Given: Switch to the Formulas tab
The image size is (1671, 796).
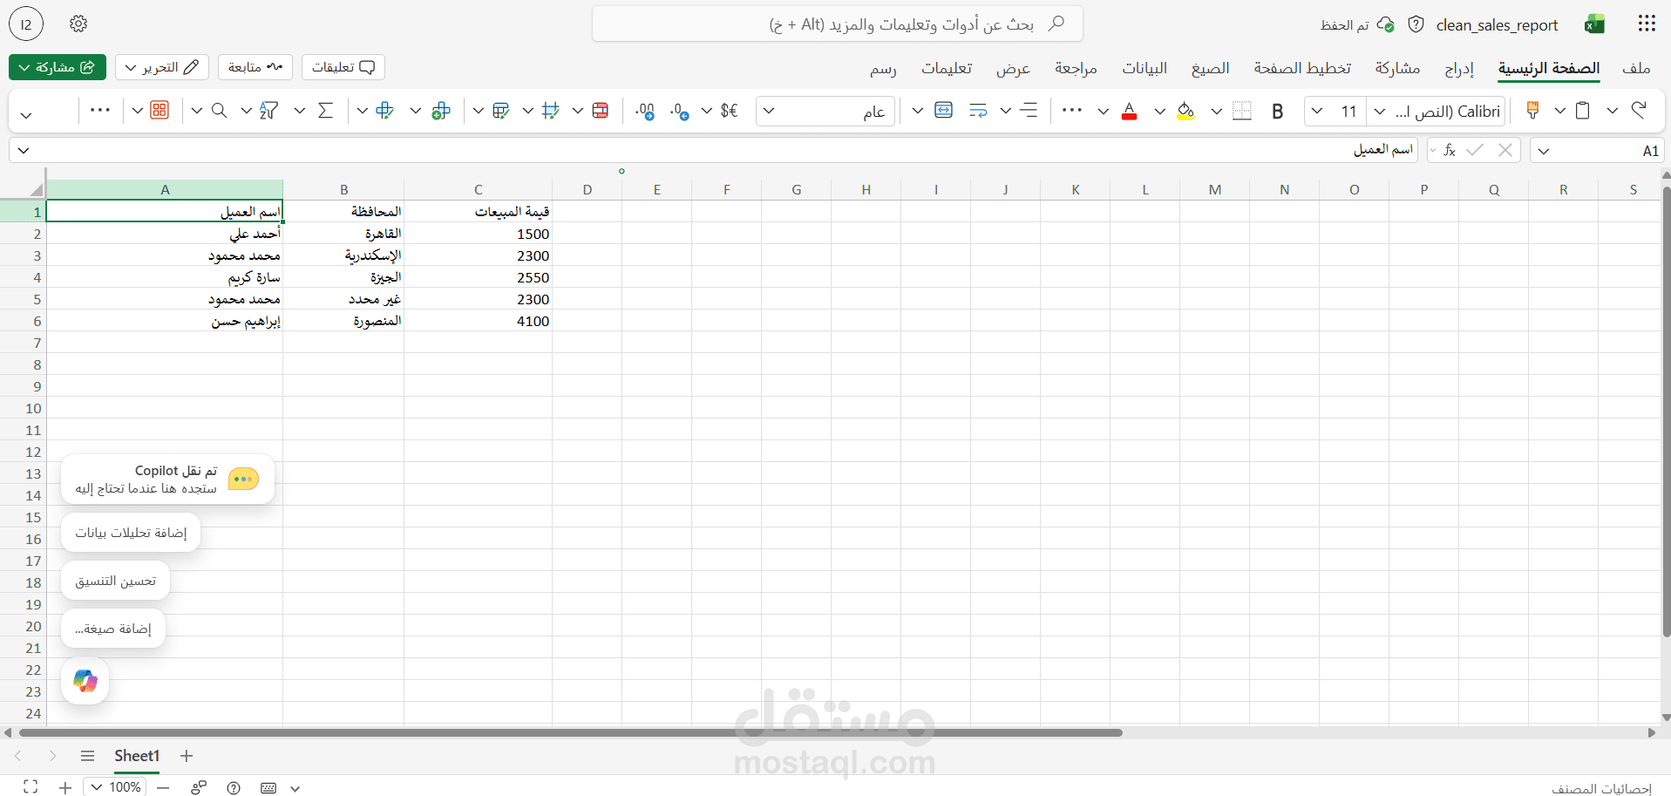Looking at the screenshot, I should [1211, 68].
